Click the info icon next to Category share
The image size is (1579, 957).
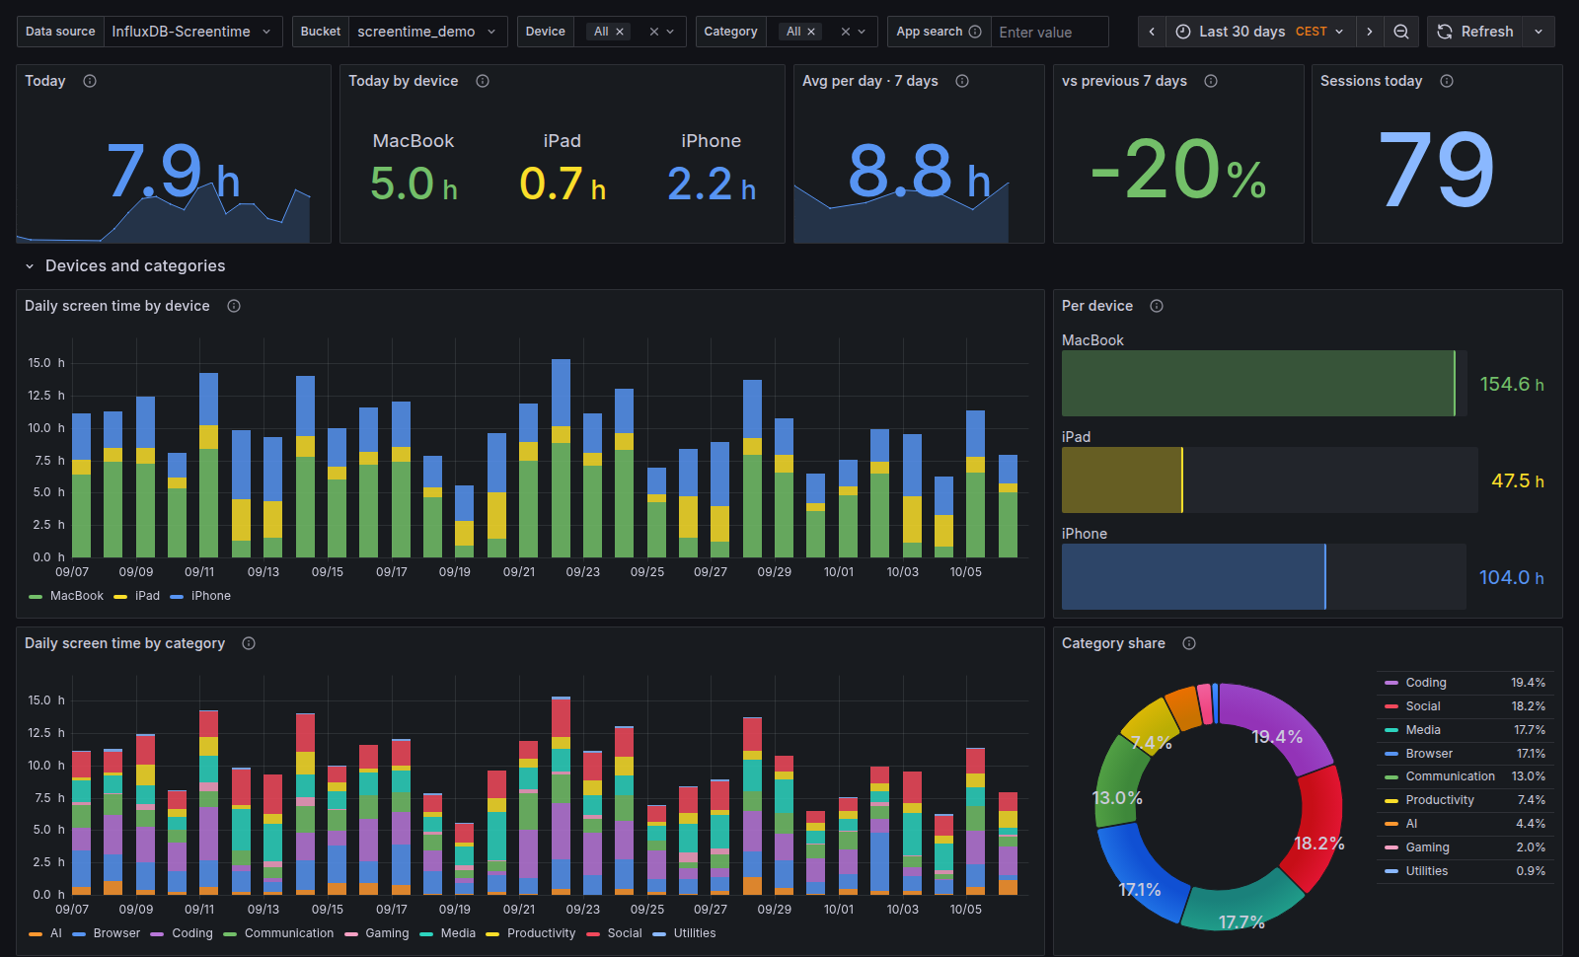click(x=1189, y=643)
